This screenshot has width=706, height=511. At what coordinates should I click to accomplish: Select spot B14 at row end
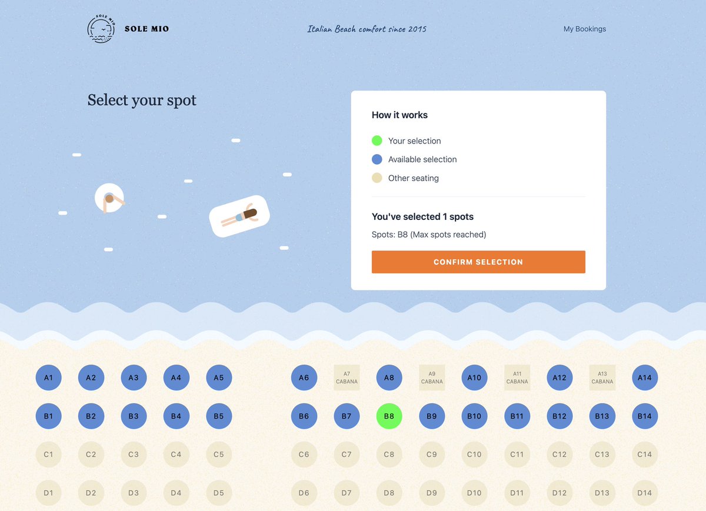[645, 416]
